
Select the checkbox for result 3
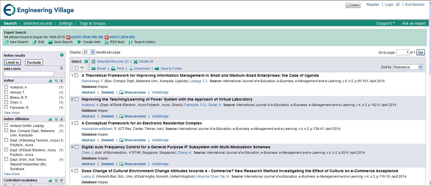pos(77,123)
